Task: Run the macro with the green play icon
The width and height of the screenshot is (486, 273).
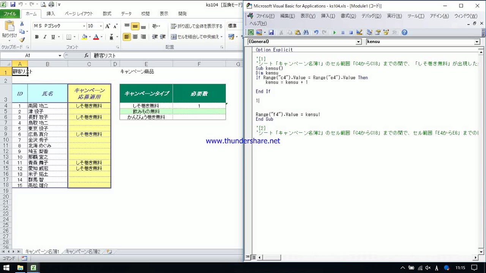Action: pyautogui.click(x=335, y=33)
